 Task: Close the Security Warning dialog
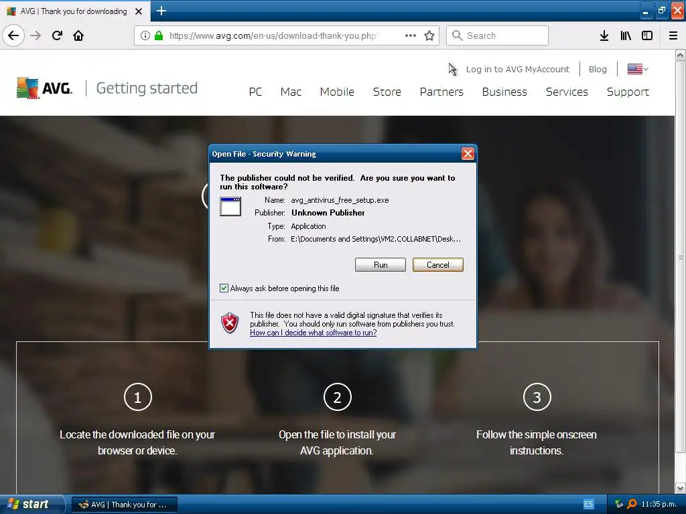[468, 153]
